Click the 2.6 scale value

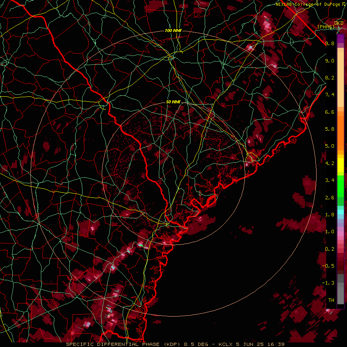point(330,198)
